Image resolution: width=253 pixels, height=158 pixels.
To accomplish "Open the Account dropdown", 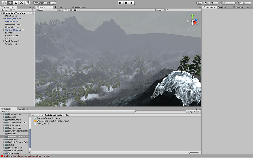I will click(211, 3).
